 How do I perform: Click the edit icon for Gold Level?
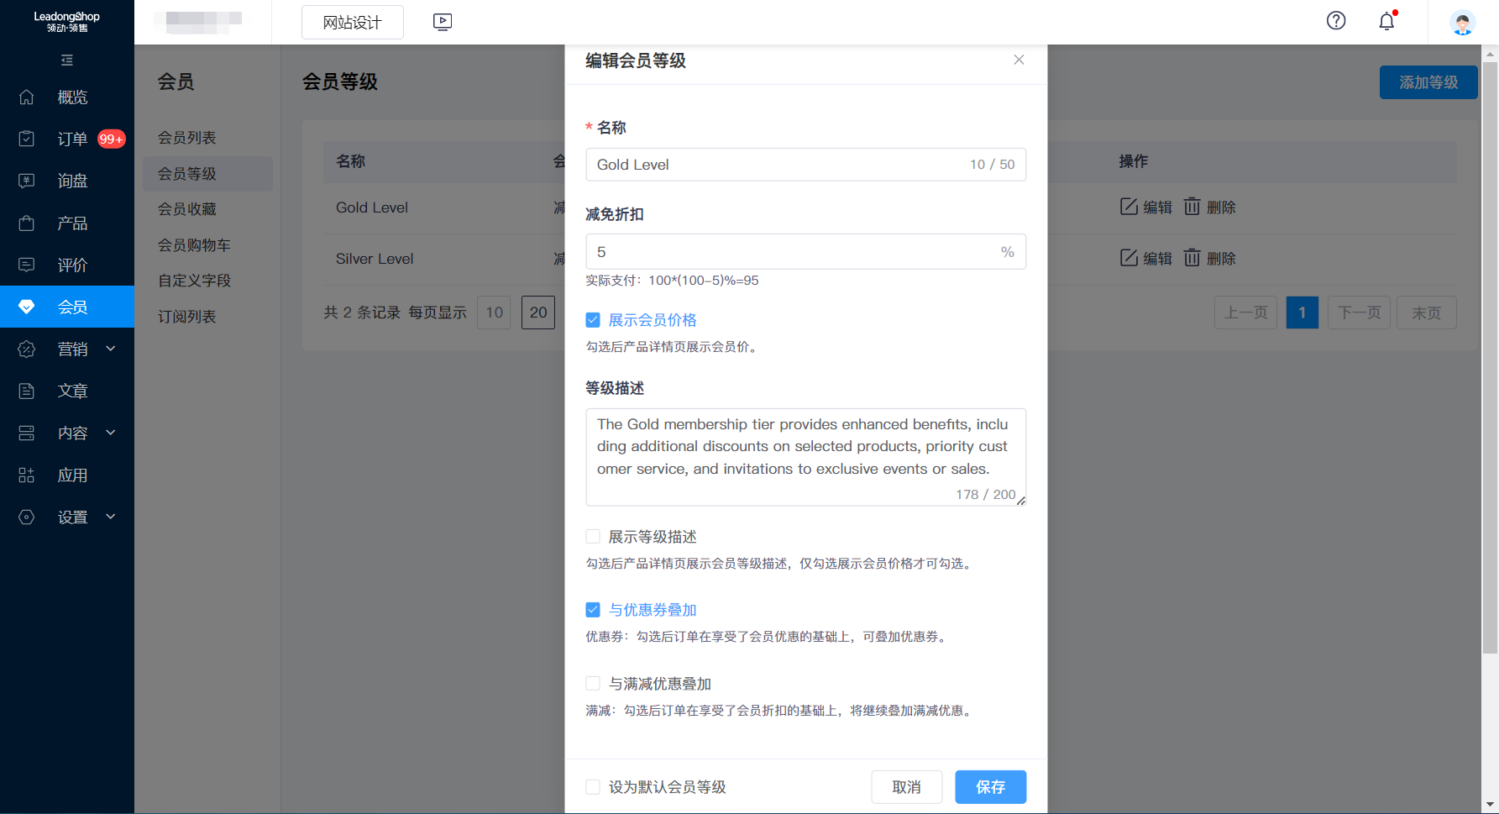(1129, 207)
